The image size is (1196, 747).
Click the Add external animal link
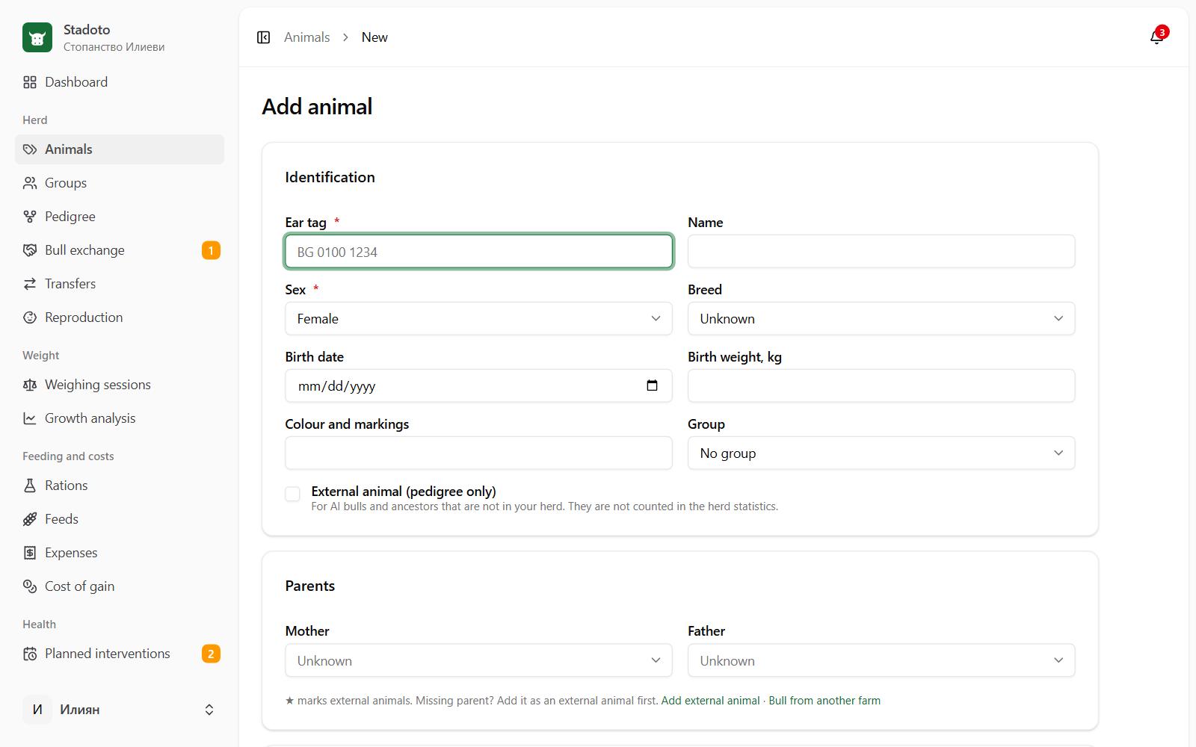(x=710, y=701)
